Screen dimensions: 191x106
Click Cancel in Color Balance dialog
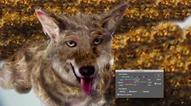159,79
